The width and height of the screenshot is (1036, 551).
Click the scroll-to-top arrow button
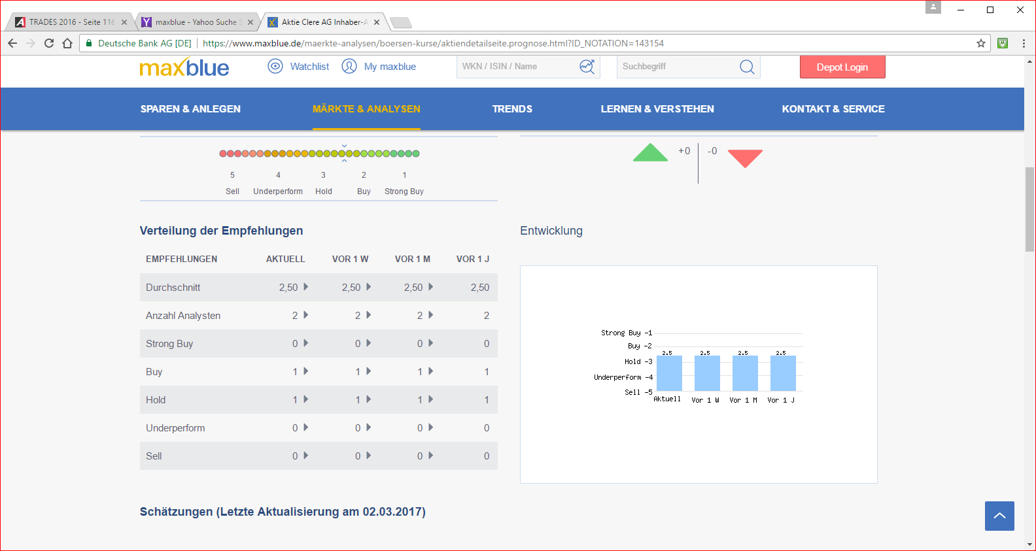[x=999, y=516]
